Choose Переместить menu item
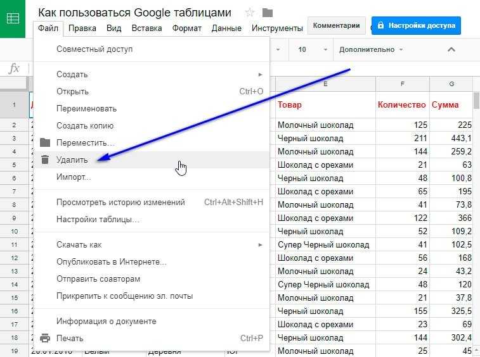Screen dimensions: 480x357 point(152,143)
